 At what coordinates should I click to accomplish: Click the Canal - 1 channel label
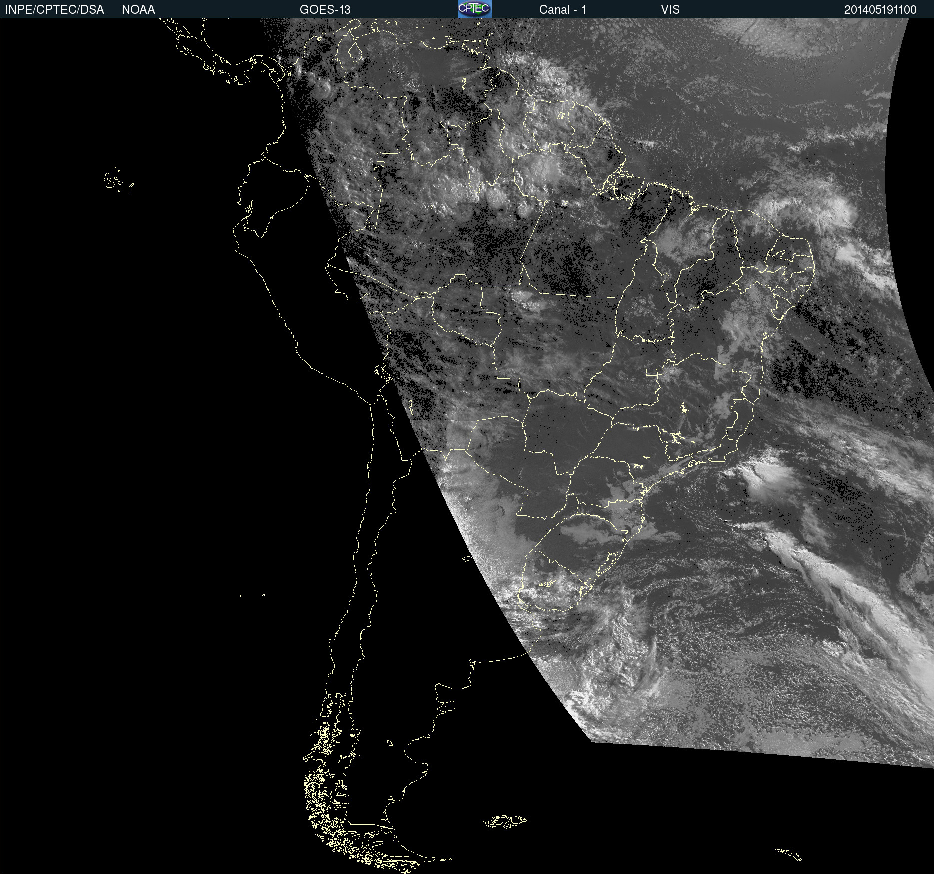[562, 10]
